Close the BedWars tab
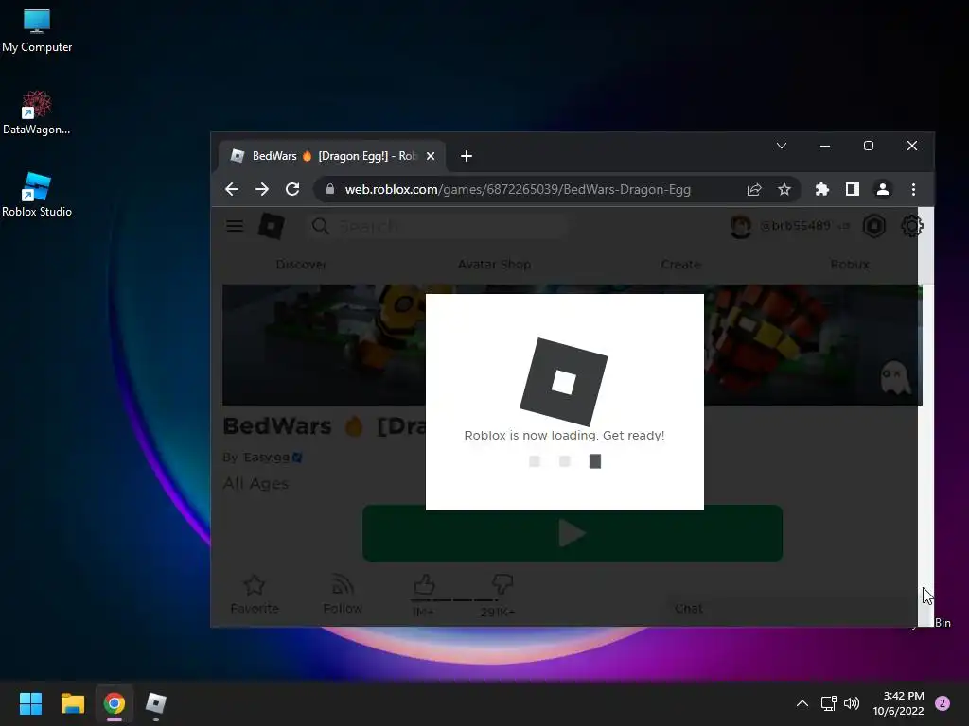The image size is (969, 726). click(x=431, y=156)
